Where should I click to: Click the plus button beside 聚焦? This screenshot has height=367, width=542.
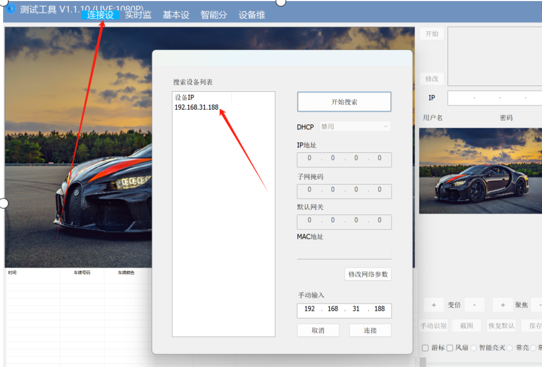pos(503,305)
